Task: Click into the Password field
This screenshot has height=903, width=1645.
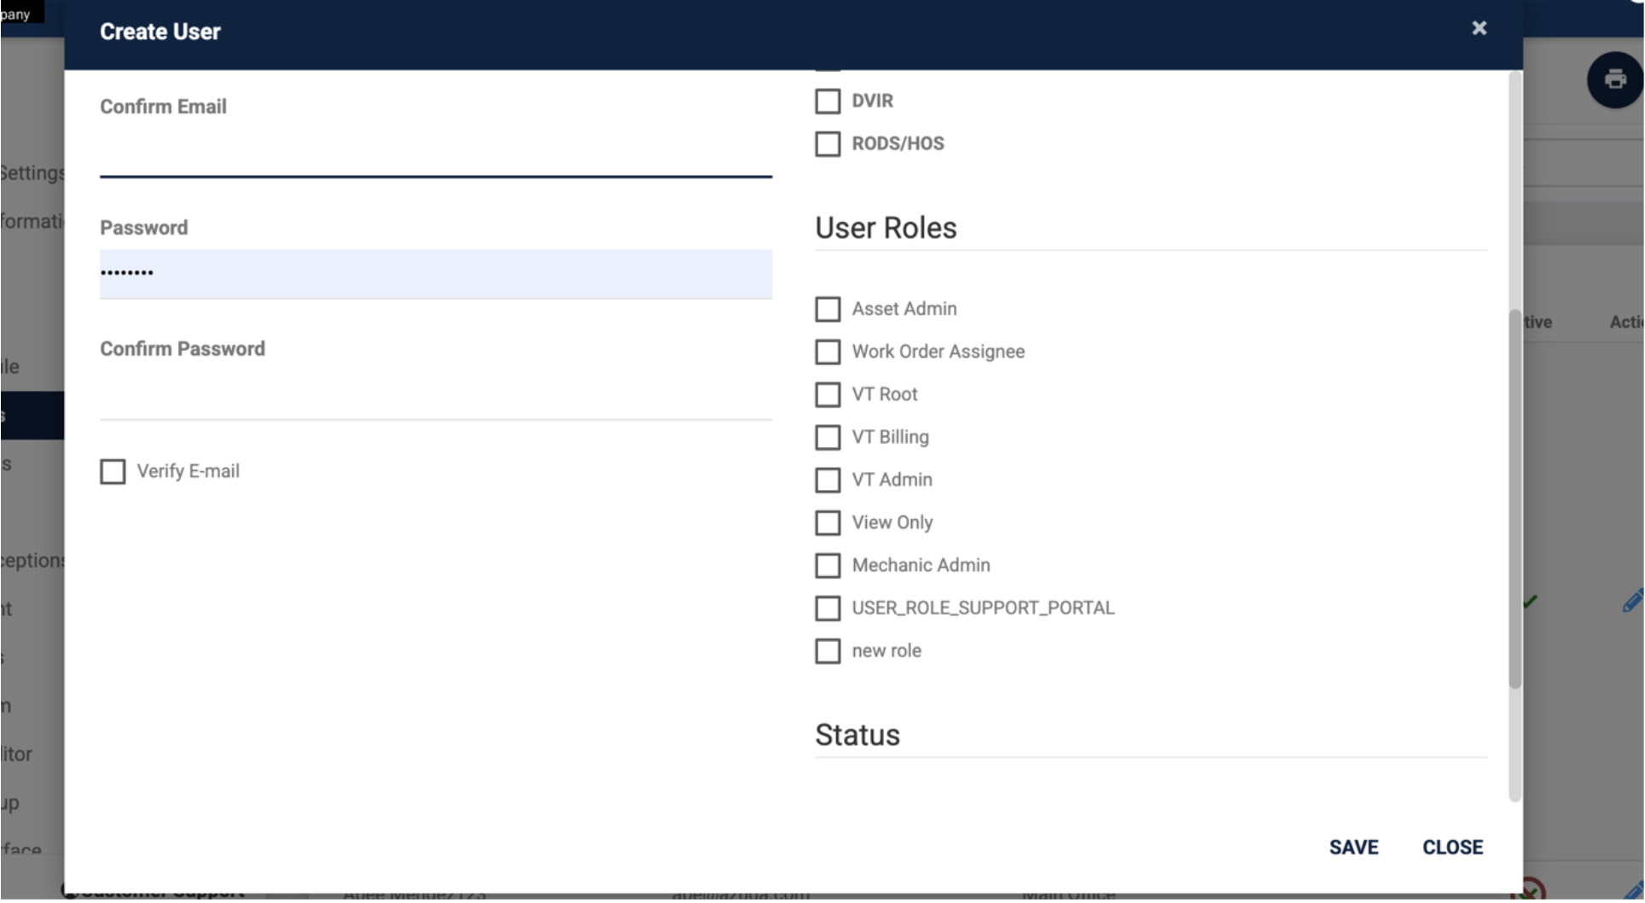Action: pyautogui.click(x=436, y=274)
